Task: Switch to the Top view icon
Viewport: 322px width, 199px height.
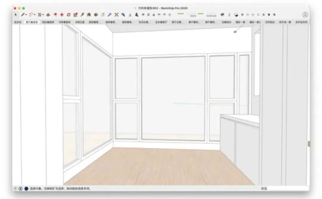Action: [148, 15]
